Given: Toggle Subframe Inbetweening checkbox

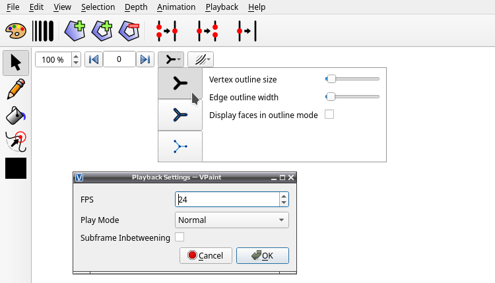Looking at the screenshot, I should (180, 237).
